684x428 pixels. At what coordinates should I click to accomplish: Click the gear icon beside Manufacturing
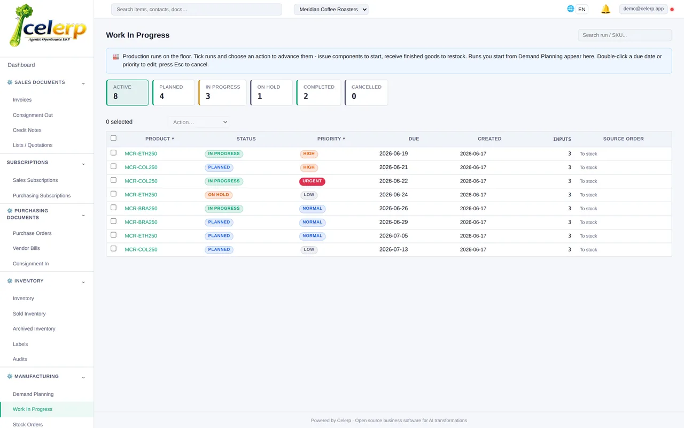point(10,377)
